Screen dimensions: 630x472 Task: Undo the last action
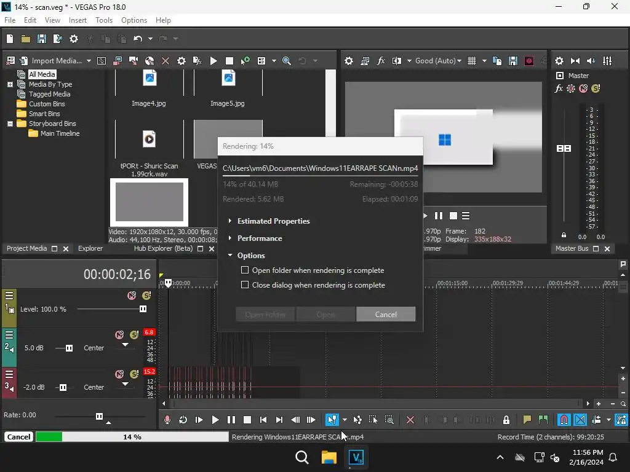point(138,39)
